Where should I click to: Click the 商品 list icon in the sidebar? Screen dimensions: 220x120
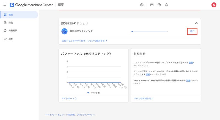coord(5,23)
